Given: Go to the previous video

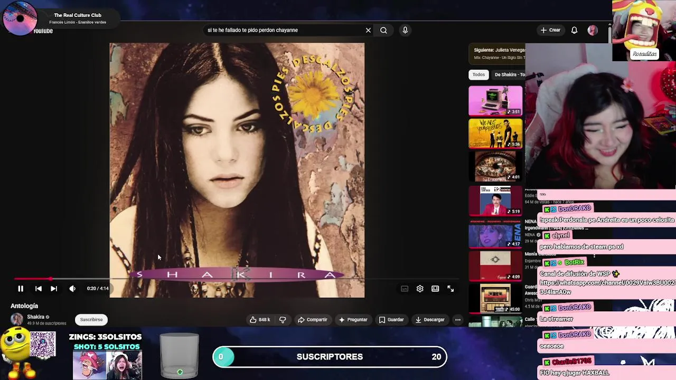Looking at the screenshot, I should click(x=39, y=289).
